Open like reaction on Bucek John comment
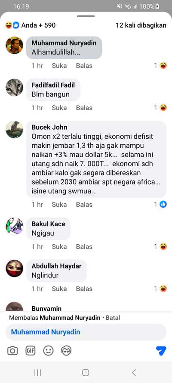Screen dimensions: 172x383 (x=160, y=205)
